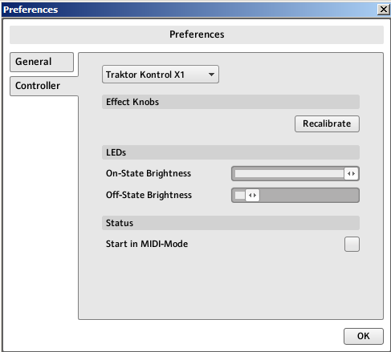Select the Controller tab
Image resolution: width=391 pixels, height=352 pixels.
click(x=44, y=86)
